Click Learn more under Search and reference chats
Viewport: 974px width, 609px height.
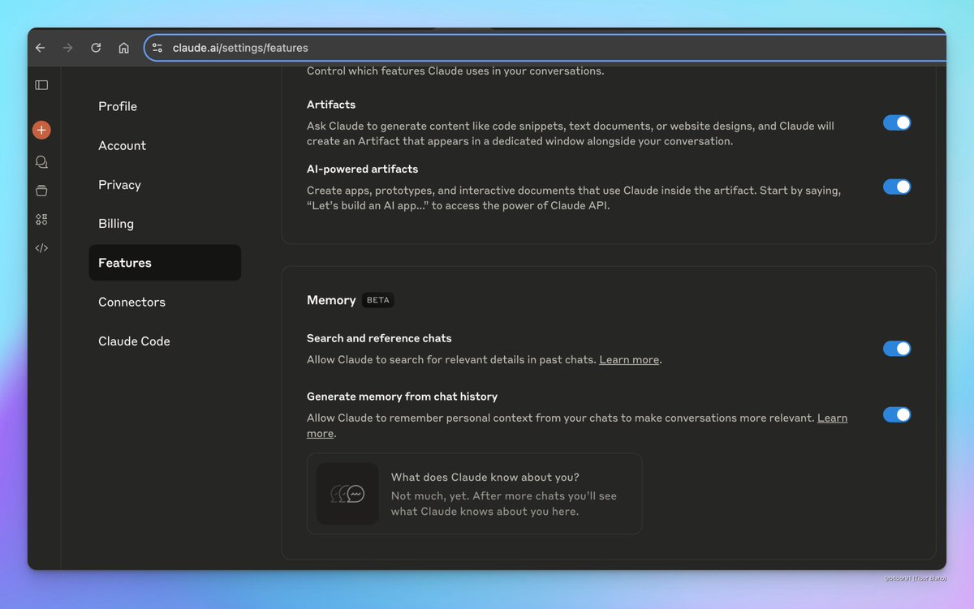click(629, 359)
